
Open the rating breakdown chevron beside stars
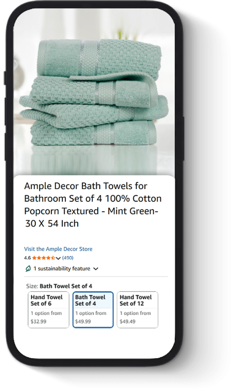(58, 258)
